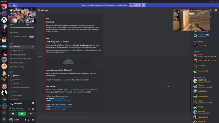Open oce.gg link under Looking for something different

(x=63, y=80)
